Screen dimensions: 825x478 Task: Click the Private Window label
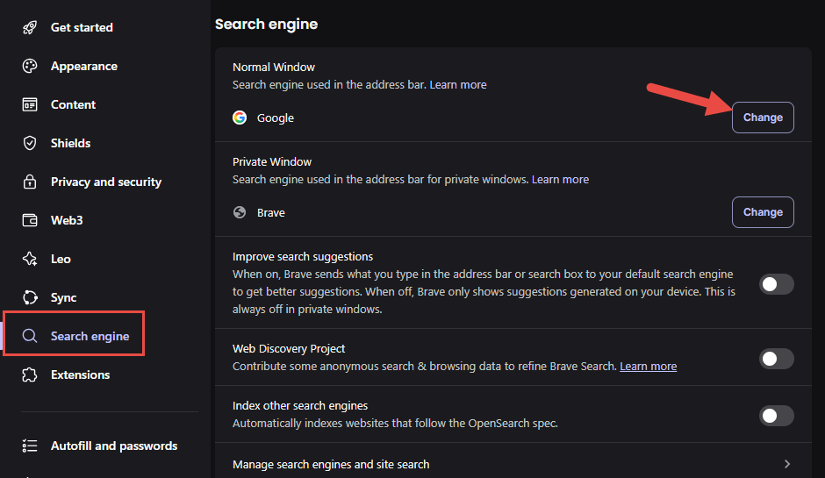(272, 162)
